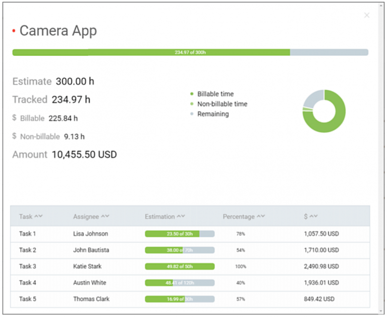The width and height of the screenshot is (387, 317).
Task: Toggle Billable time legend entry
Action: [x=215, y=94]
